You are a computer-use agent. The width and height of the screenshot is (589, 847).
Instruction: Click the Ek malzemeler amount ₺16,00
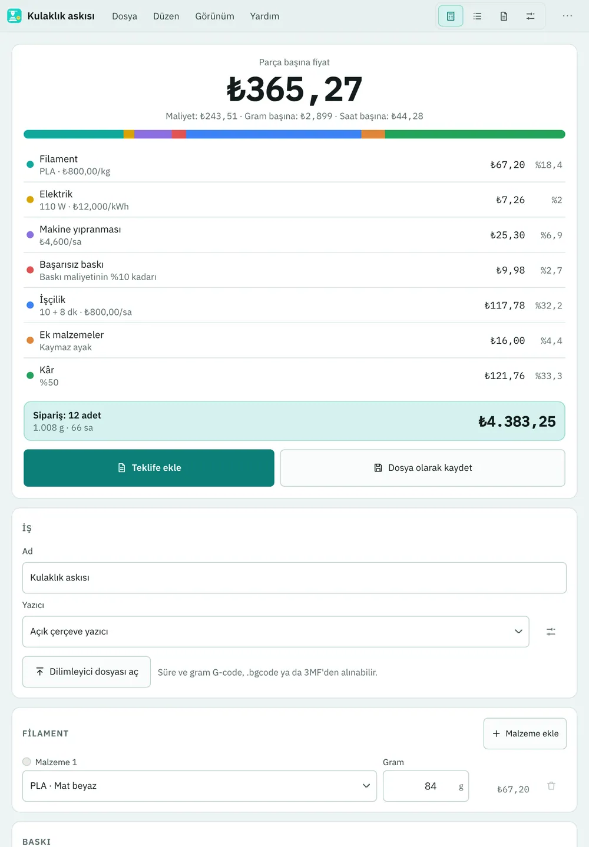tap(508, 341)
